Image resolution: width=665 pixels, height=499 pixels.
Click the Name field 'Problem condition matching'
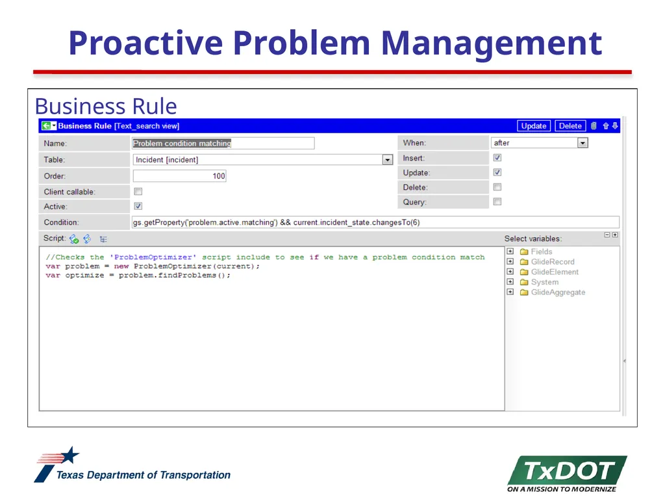click(x=223, y=144)
